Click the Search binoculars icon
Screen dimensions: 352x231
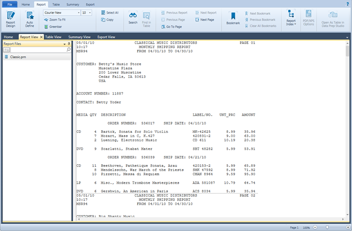point(133,18)
